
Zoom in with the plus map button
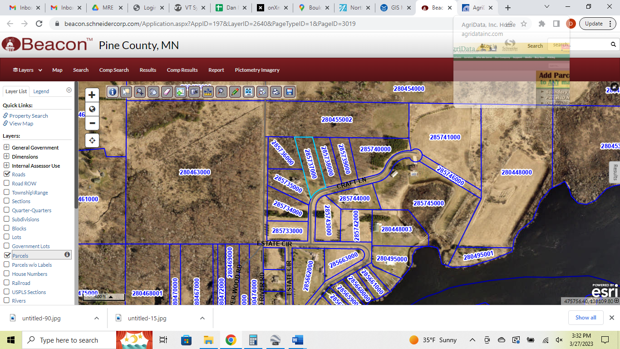(92, 95)
